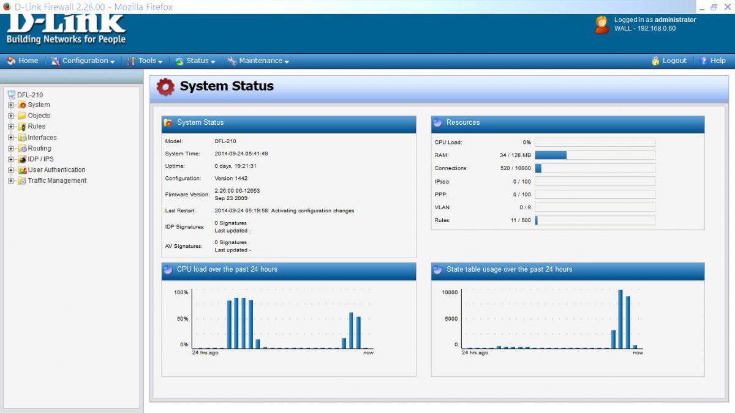Click the 'Version 1442' configuration value
Image resolution: width=735 pixels, height=413 pixels.
point(232,179)
